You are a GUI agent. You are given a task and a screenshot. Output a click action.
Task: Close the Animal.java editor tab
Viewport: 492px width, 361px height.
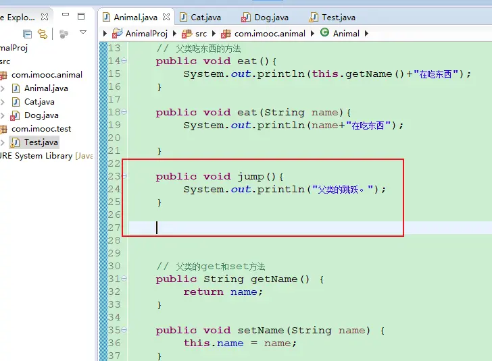point(166,17)
